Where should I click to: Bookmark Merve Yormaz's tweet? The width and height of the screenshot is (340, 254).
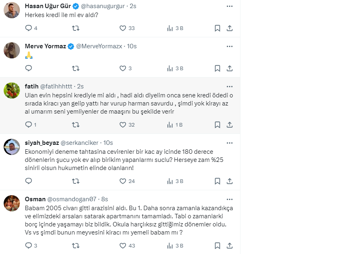tap(217, 69)
